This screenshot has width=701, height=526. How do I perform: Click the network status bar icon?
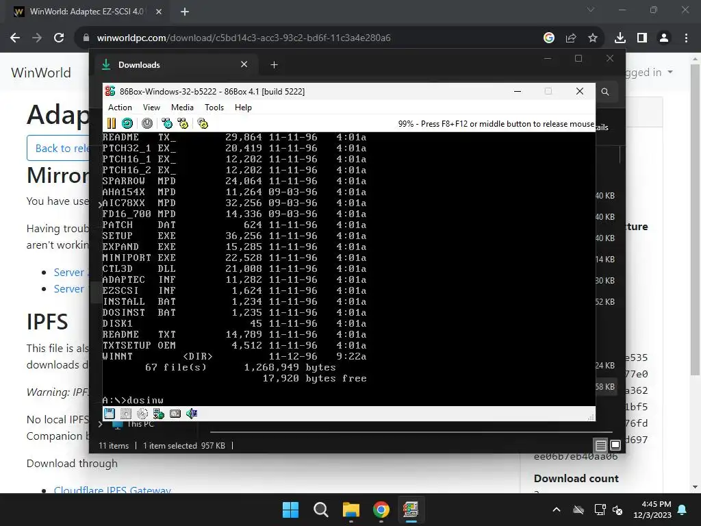pyautogui.click(x=159, y=414)
